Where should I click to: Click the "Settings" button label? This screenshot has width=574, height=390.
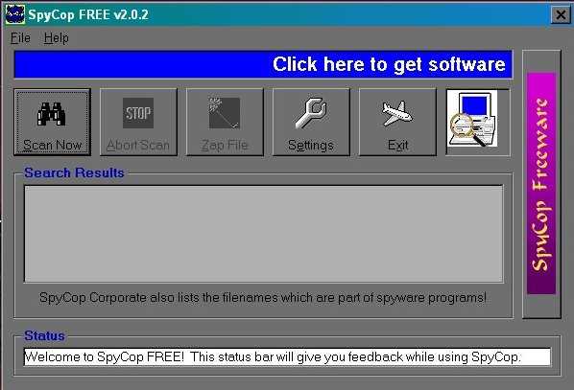click(x=311, y=146)
